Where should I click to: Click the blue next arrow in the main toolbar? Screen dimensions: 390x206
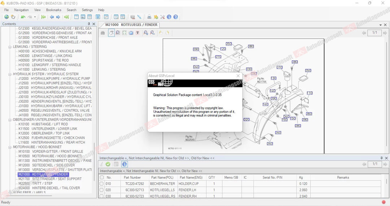click(x=58, y=17)
